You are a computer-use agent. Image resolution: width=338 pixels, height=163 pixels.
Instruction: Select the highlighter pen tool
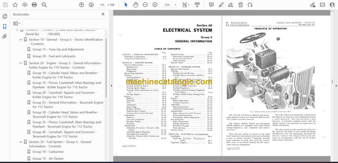[x=221, y=5]
